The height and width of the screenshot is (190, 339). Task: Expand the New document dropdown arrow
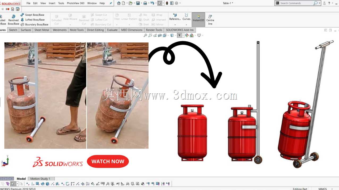coord(126,3)
